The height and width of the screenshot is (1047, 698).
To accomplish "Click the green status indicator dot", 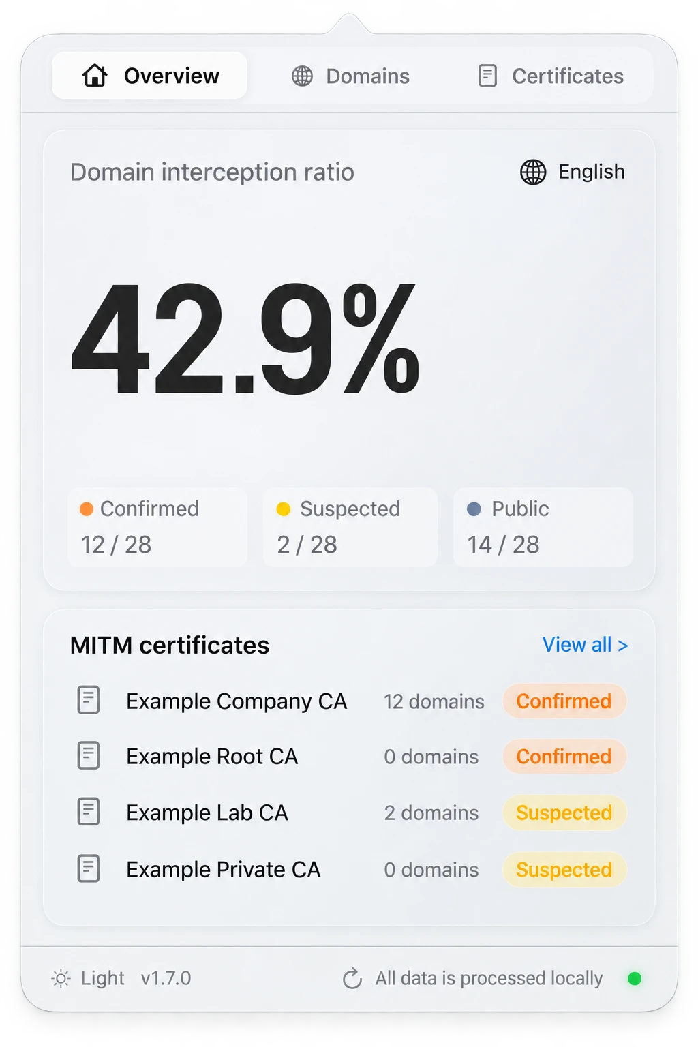I will 635,979.
